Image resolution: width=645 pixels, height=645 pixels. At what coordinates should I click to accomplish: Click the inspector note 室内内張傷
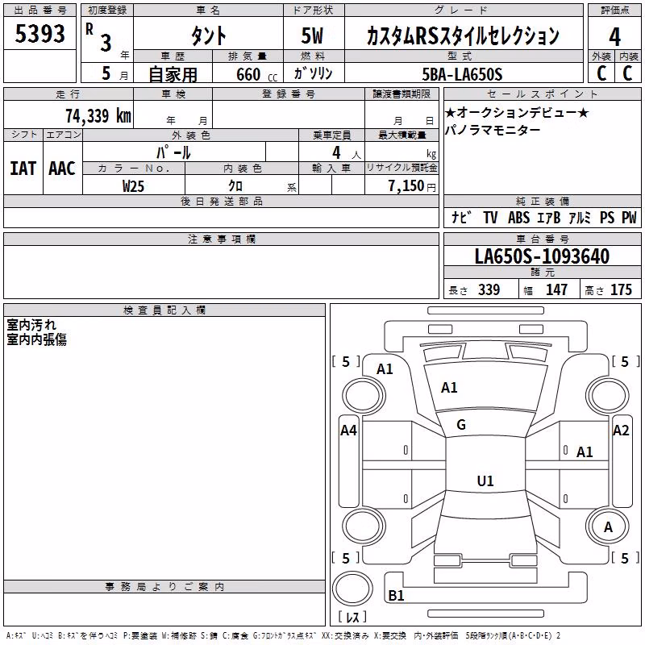(x=36, y=339)
